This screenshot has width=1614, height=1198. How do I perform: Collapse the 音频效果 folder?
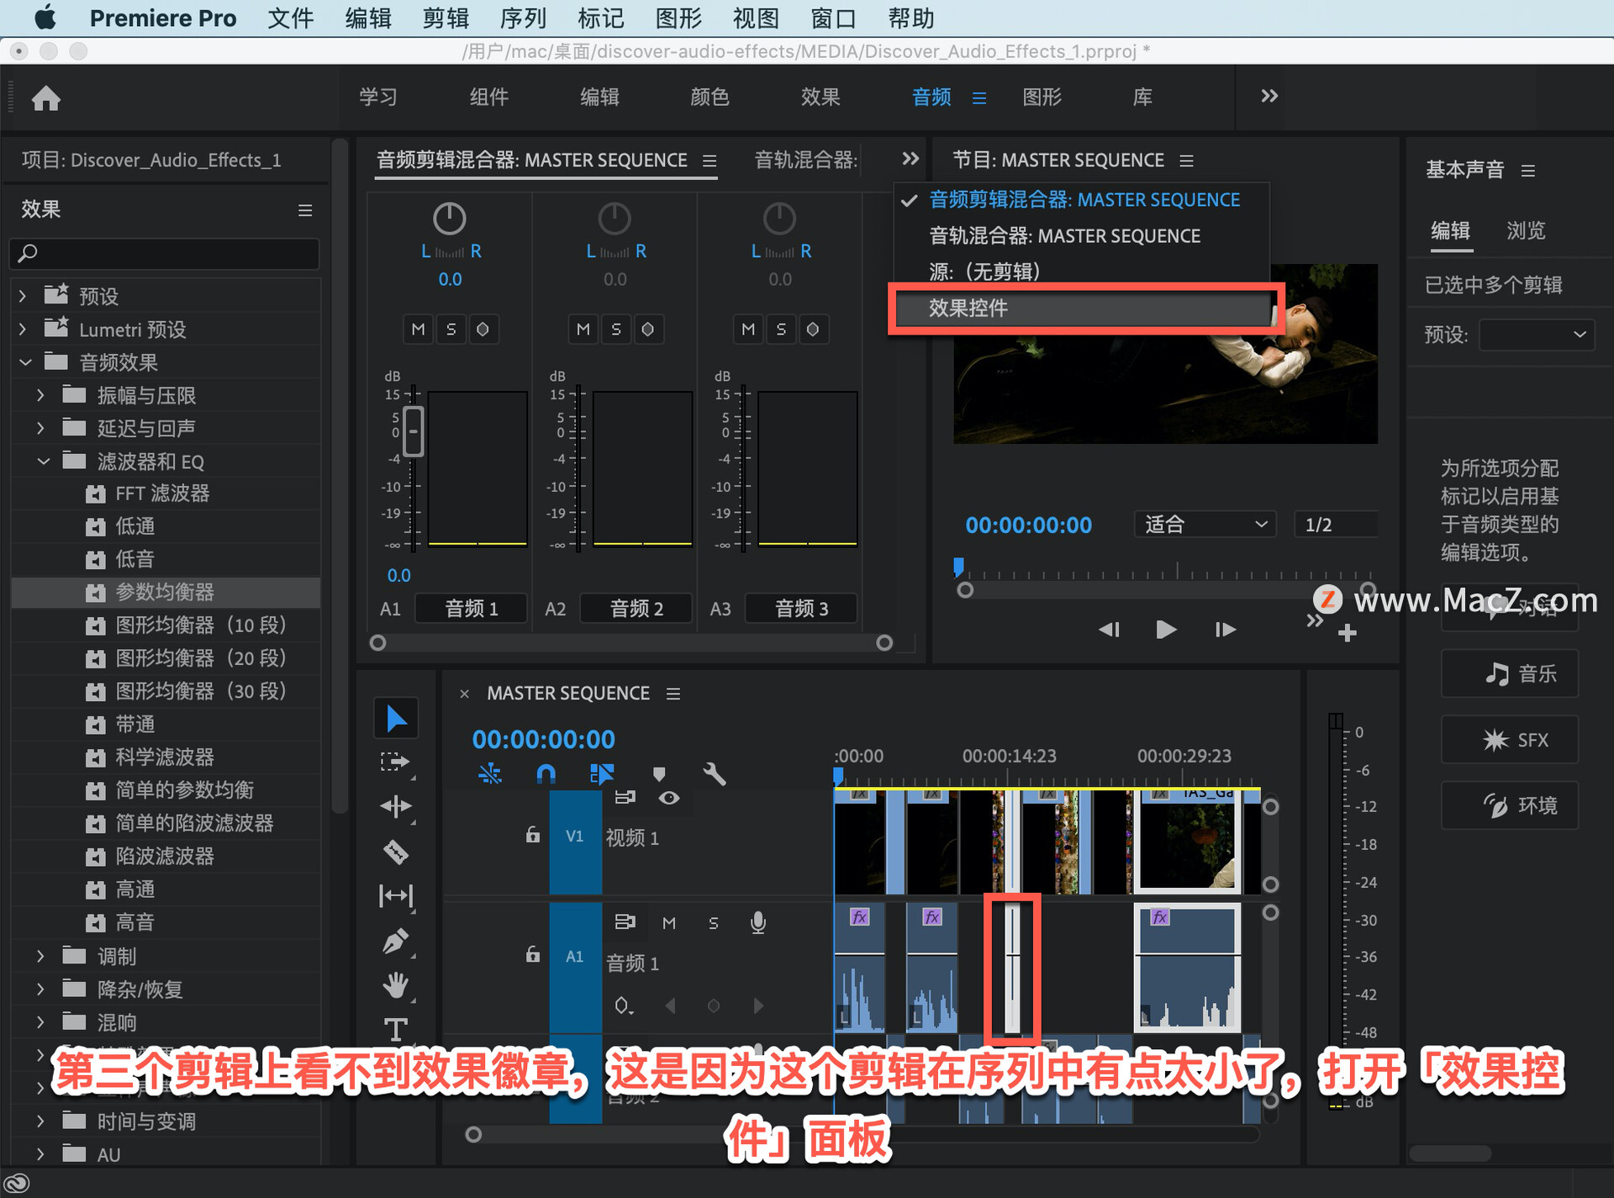[x=25, y=362]
